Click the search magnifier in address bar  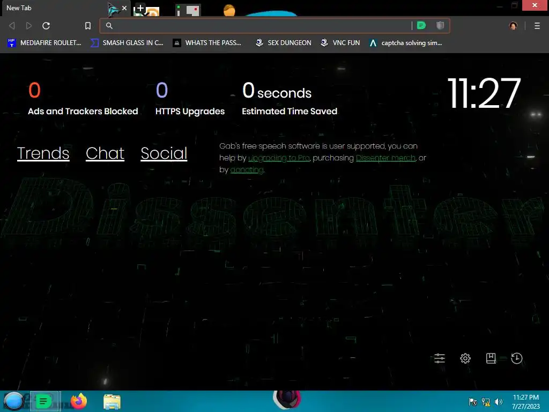click(x=109, y=26)
